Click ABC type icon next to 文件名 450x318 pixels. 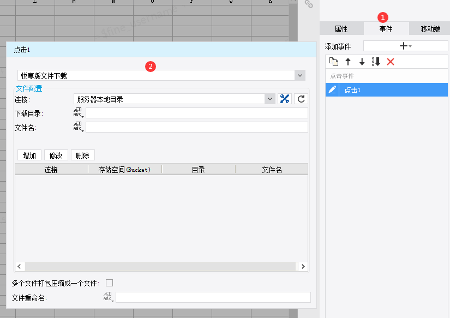pos(78,127)
